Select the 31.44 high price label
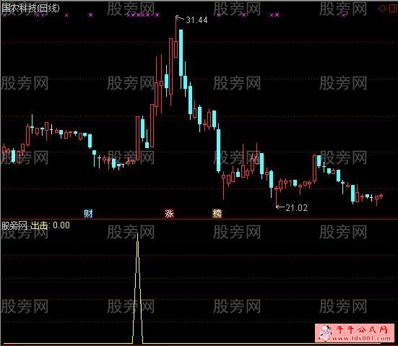The image size is (398, 346). click(x=196, y=20)
